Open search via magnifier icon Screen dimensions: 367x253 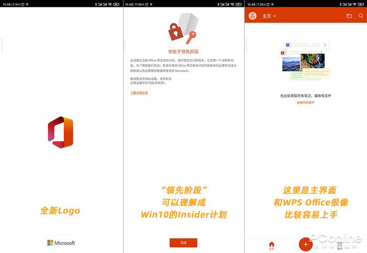click(x=361, y=16)
